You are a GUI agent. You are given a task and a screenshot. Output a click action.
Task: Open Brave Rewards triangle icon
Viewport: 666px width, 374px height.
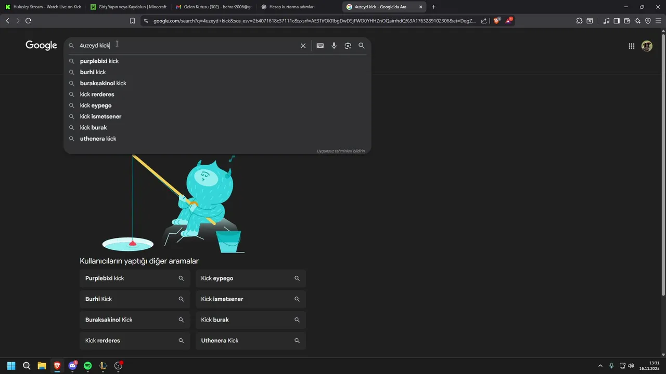coord(509,21)
